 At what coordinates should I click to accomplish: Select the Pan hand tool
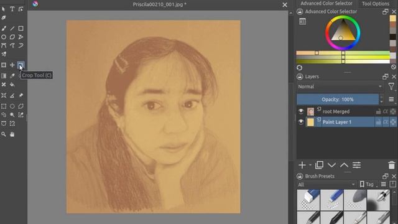[x=12, y=134]
